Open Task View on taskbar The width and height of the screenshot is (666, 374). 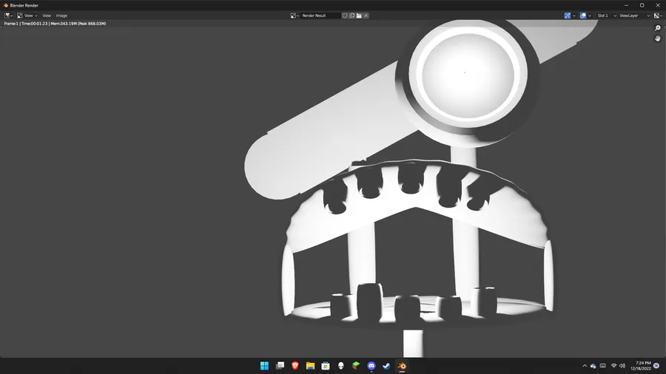(280, 366)
